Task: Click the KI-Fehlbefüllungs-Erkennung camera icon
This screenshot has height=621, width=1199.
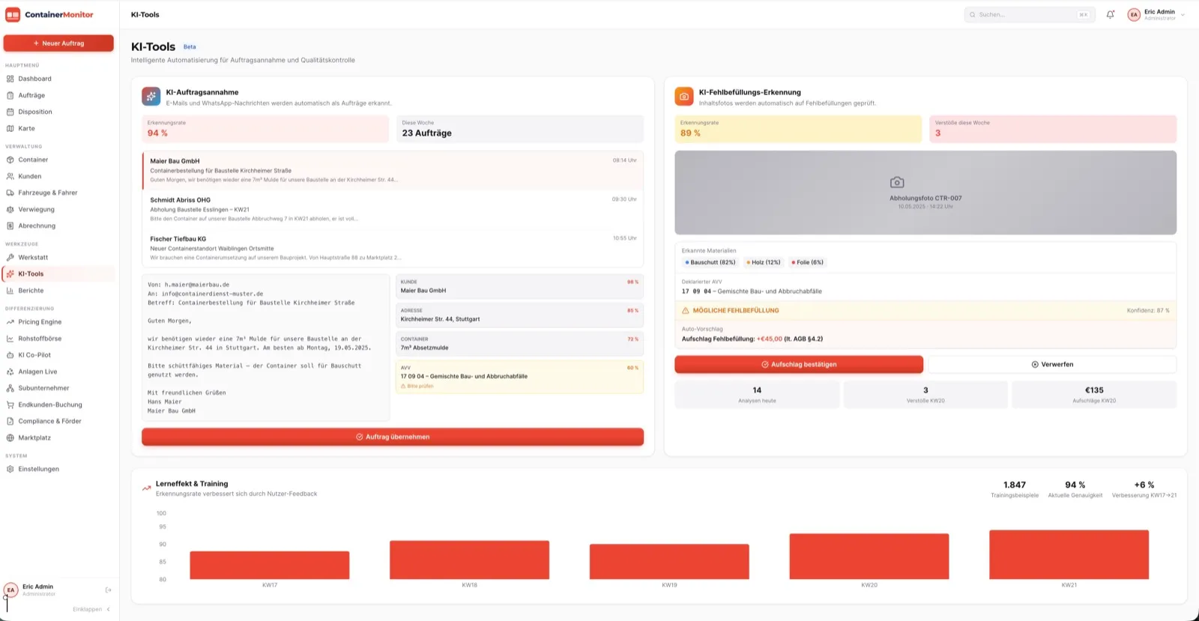Action: point(684,97)
